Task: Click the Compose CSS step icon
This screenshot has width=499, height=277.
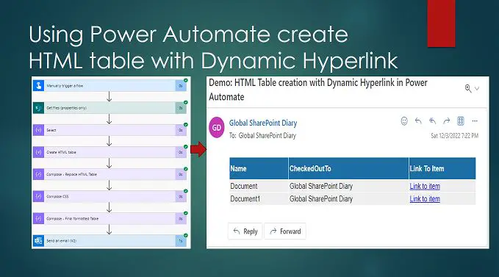Action: (38, 196)
